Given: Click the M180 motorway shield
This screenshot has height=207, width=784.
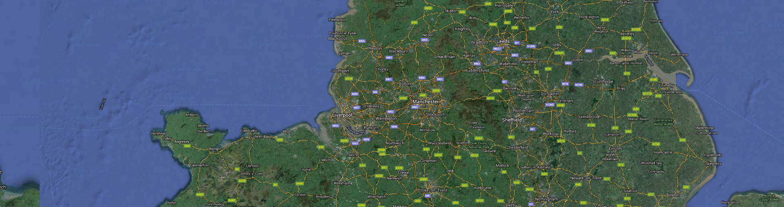Looking at the screenshot, I should point(579,85).
